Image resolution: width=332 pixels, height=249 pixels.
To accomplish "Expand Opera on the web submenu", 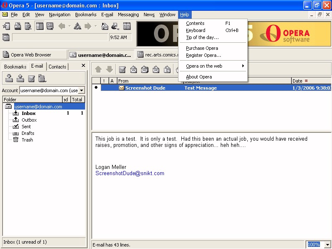I will [213, 66].
